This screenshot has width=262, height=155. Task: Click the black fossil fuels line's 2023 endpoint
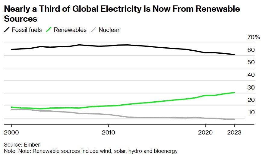click(x=234, y=55)
